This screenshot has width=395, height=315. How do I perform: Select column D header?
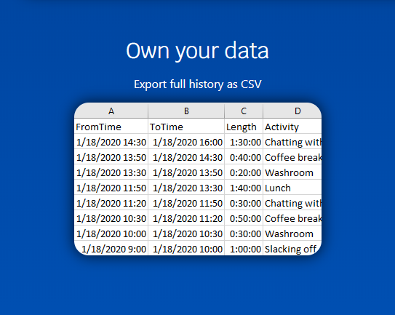292,111
